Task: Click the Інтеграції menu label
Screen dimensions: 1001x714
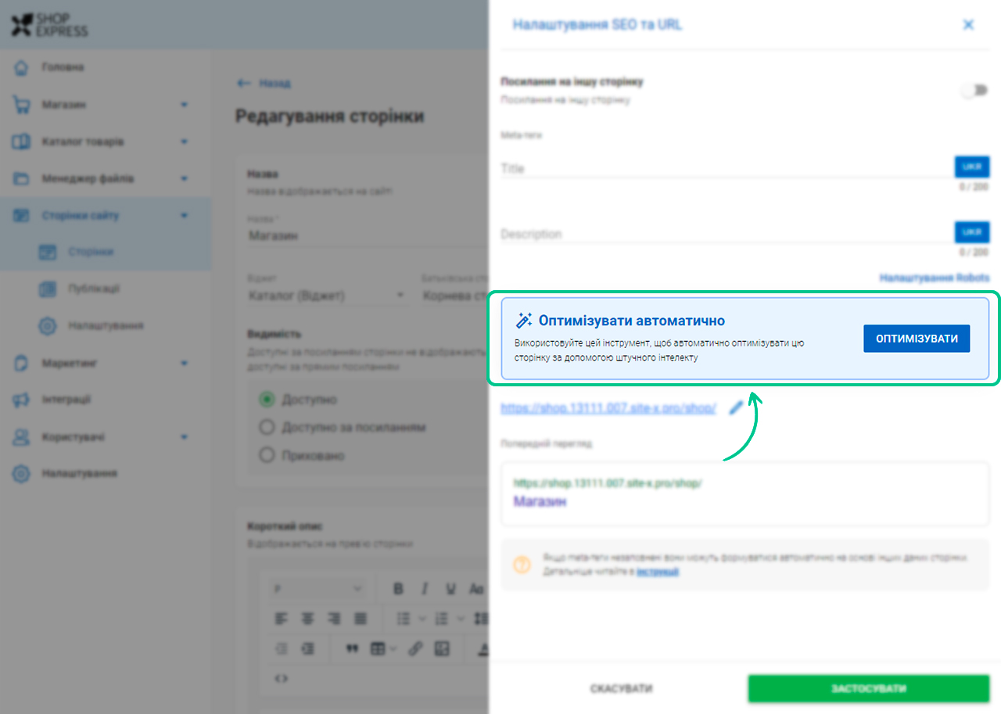Action: click(x=66, y=400)
